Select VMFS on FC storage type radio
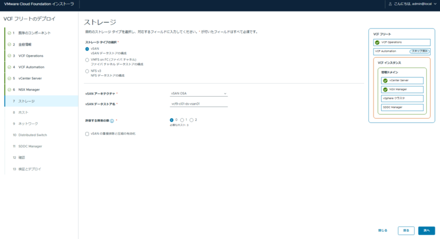The height and width of the screenshot is (239, 440). [87, 60]
